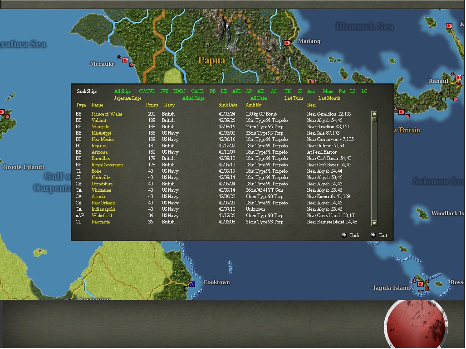Select ship New Mexico

(x=103, y=139)
